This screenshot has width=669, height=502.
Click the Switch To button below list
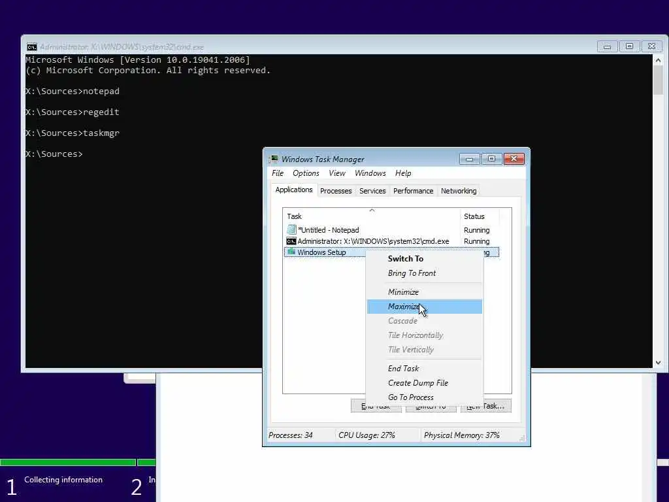point(431,406)
